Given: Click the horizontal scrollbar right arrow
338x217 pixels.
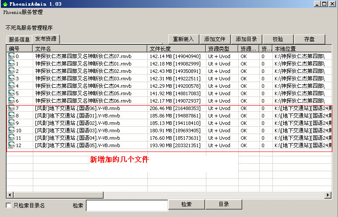Looking at the screenshot, I should 328,195.
